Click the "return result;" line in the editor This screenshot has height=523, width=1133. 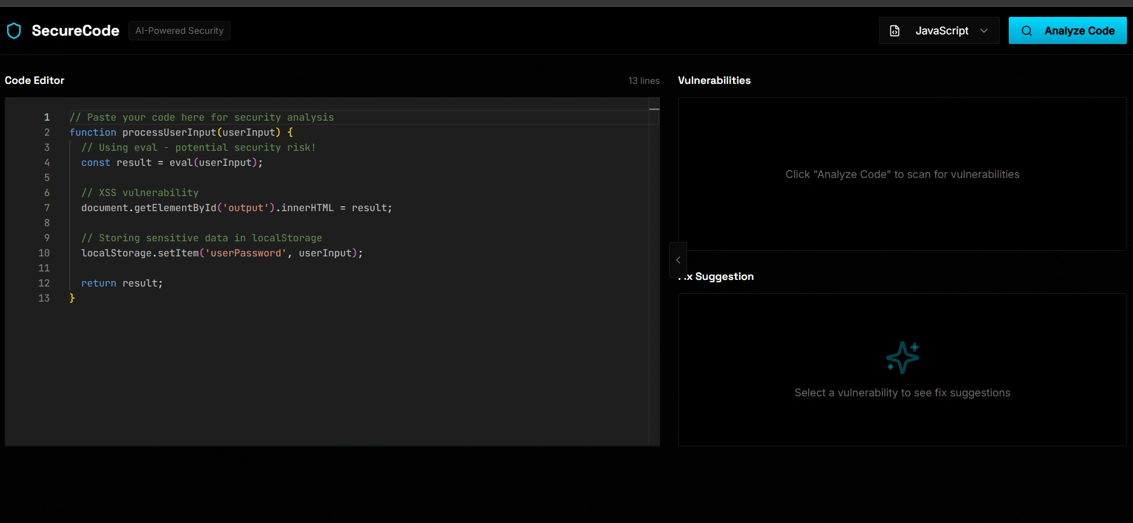(x=122, y=284)
